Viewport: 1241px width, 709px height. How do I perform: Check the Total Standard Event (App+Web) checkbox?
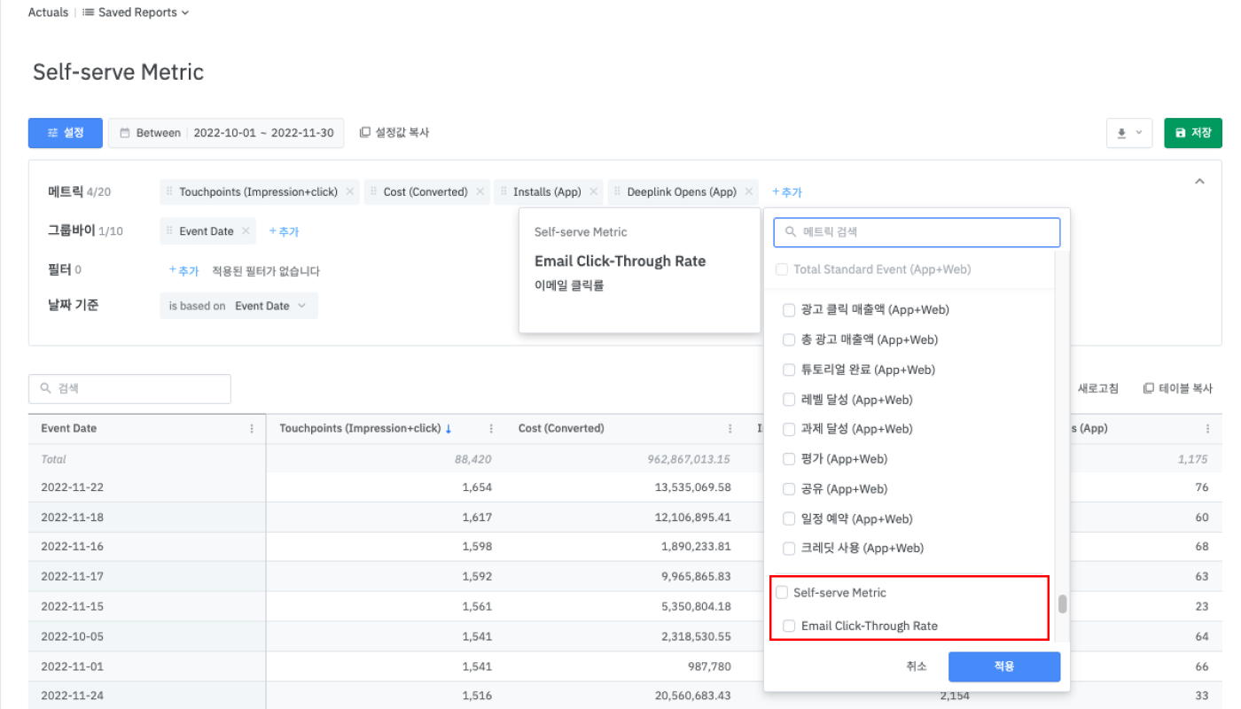(x=782, y=269)
